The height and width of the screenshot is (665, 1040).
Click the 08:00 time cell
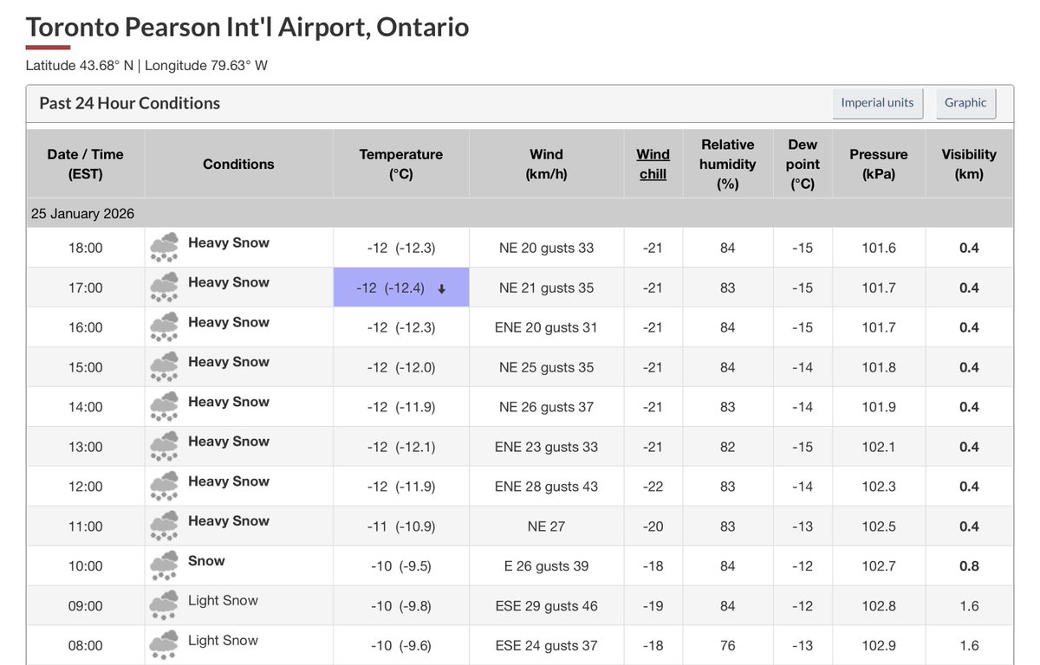pos(86,646)
